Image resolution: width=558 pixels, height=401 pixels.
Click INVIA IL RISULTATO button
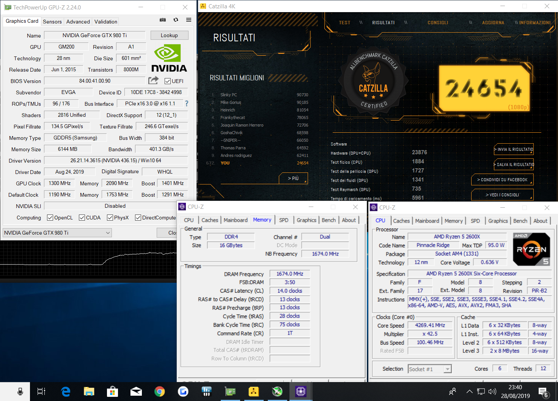tap(514, 149)
